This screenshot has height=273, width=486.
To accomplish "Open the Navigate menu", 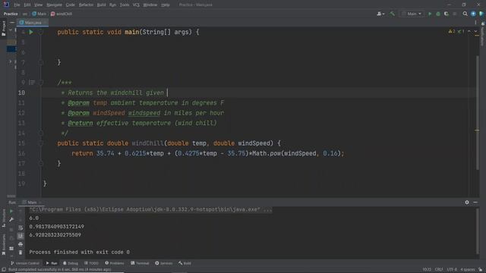I will (x=54, y=5).
